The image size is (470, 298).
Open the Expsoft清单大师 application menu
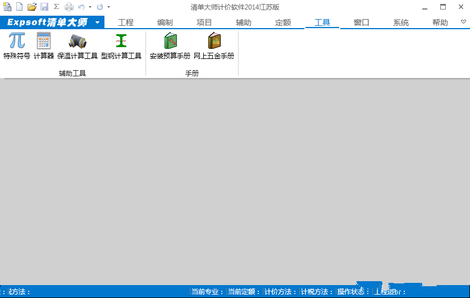pyautogui.click(x=52, y=22)
